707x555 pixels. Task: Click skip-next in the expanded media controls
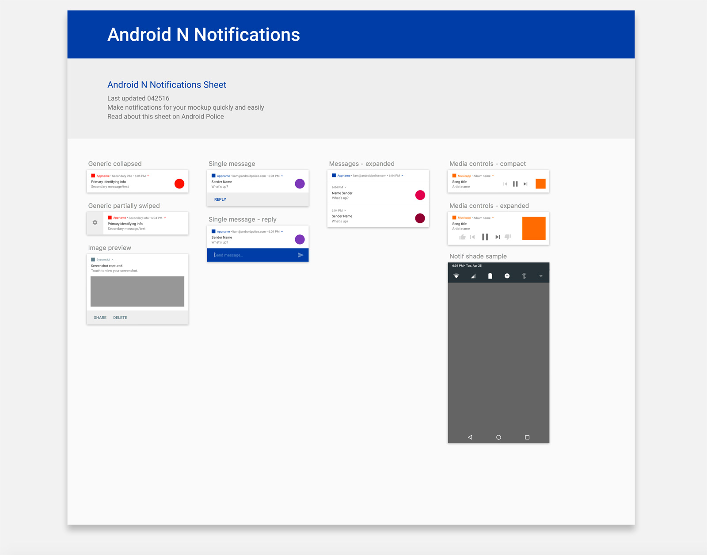point(498,237)
